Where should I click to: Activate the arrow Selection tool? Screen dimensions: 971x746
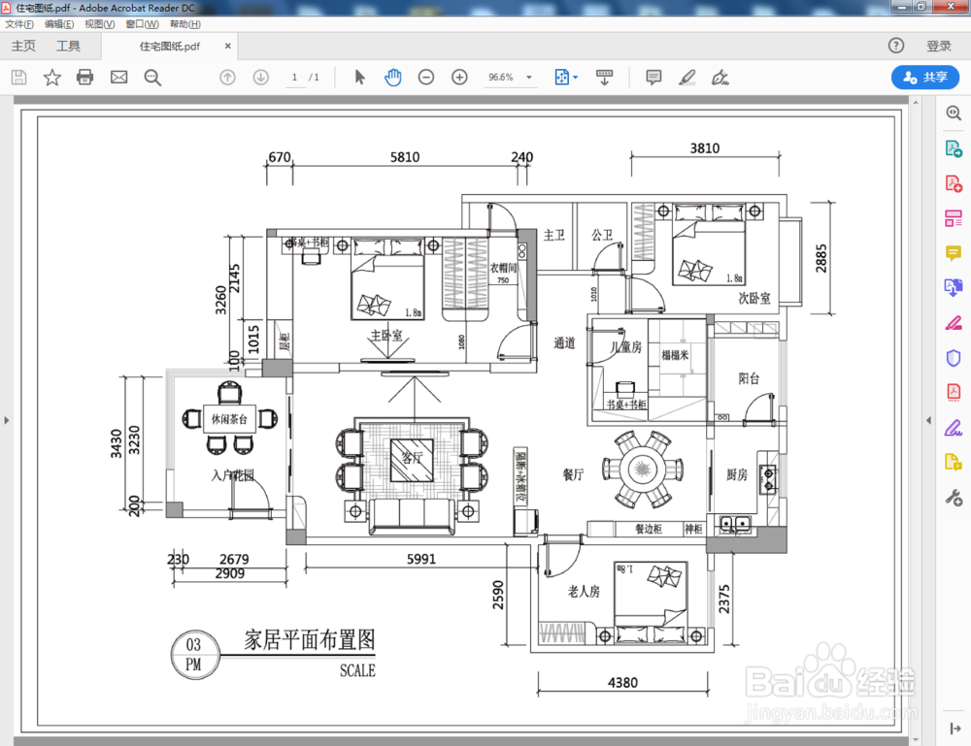(x=360, y=78)
